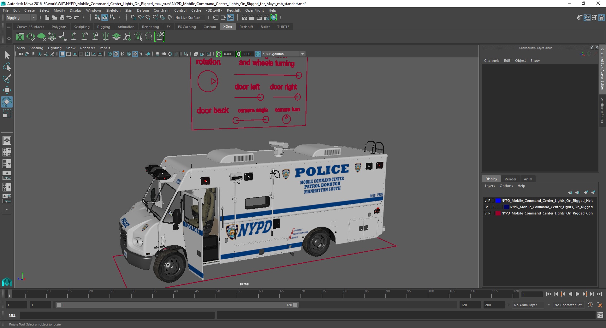Viewport: 606px width, 328px height.
Task: Open the Deform menu
Action: click(x=143, y=10)
